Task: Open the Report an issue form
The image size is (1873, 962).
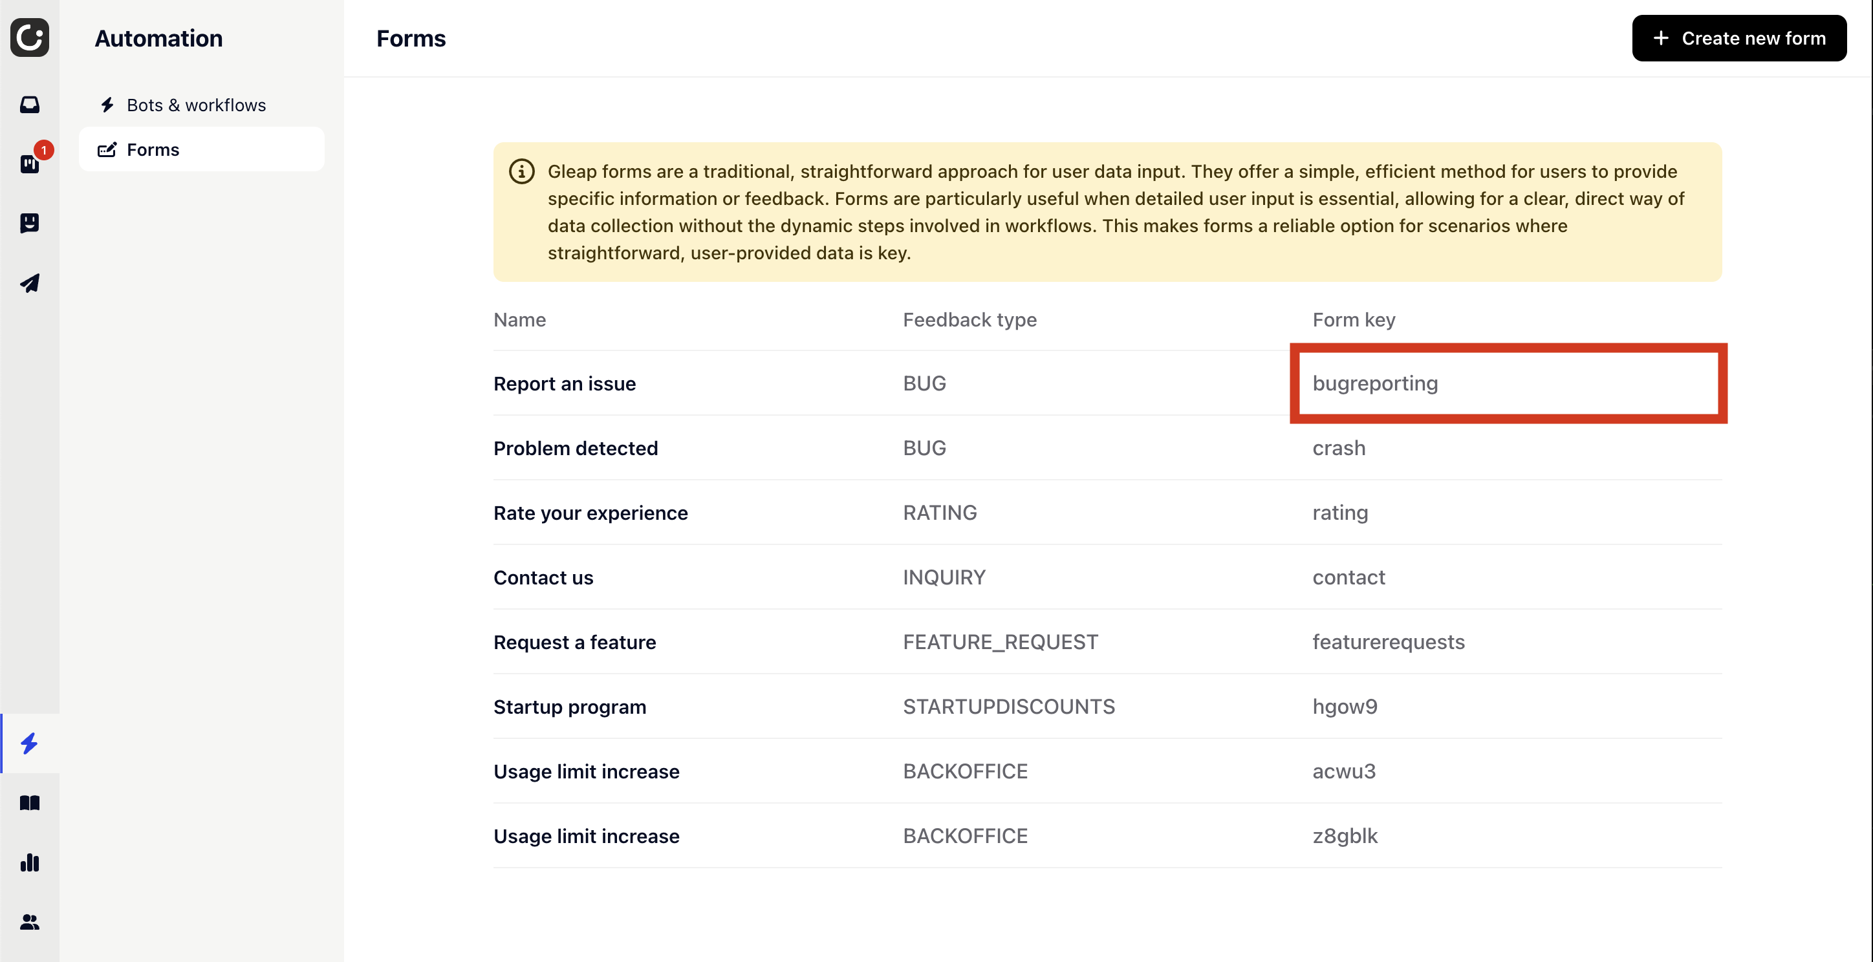Action: click(564, 383)
